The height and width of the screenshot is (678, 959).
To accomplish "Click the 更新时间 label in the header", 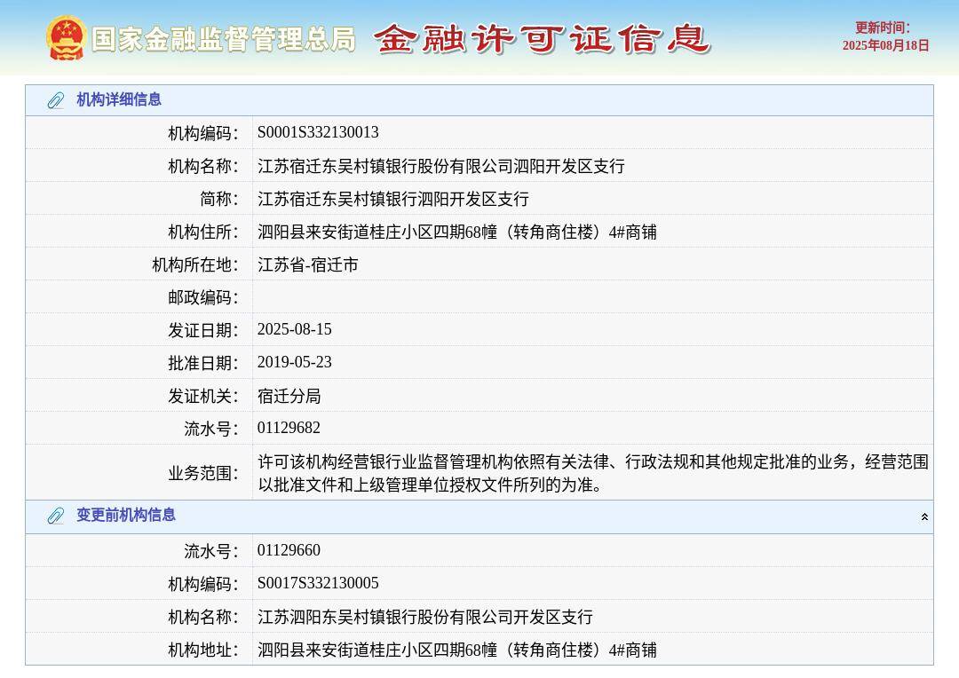I will tap(882, 28).
